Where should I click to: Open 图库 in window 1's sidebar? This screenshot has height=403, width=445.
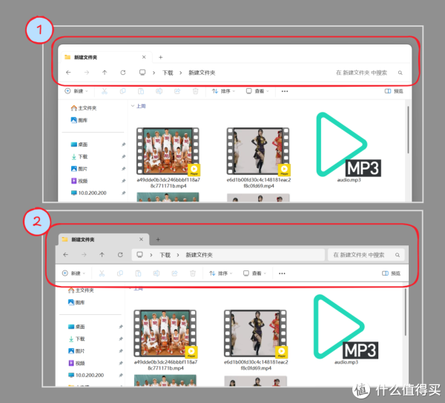tap(82, 120)
